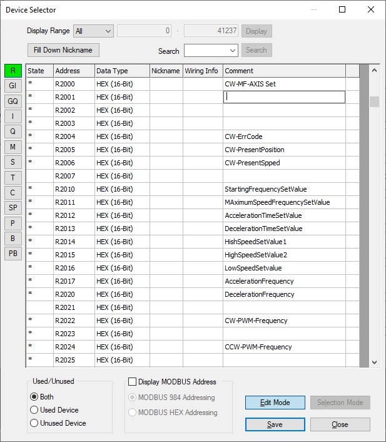Image resolution: width=386 pixels, height=442 pixels.
Task: Switch to the T device tab
Action: pos(13,177)
